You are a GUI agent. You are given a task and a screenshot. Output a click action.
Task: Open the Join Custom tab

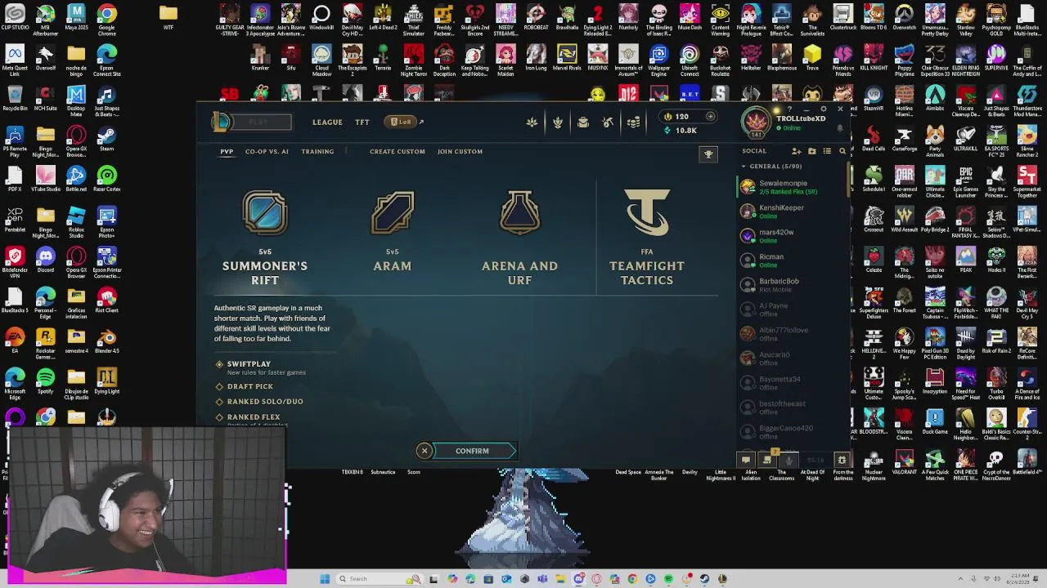pos(460,151)
